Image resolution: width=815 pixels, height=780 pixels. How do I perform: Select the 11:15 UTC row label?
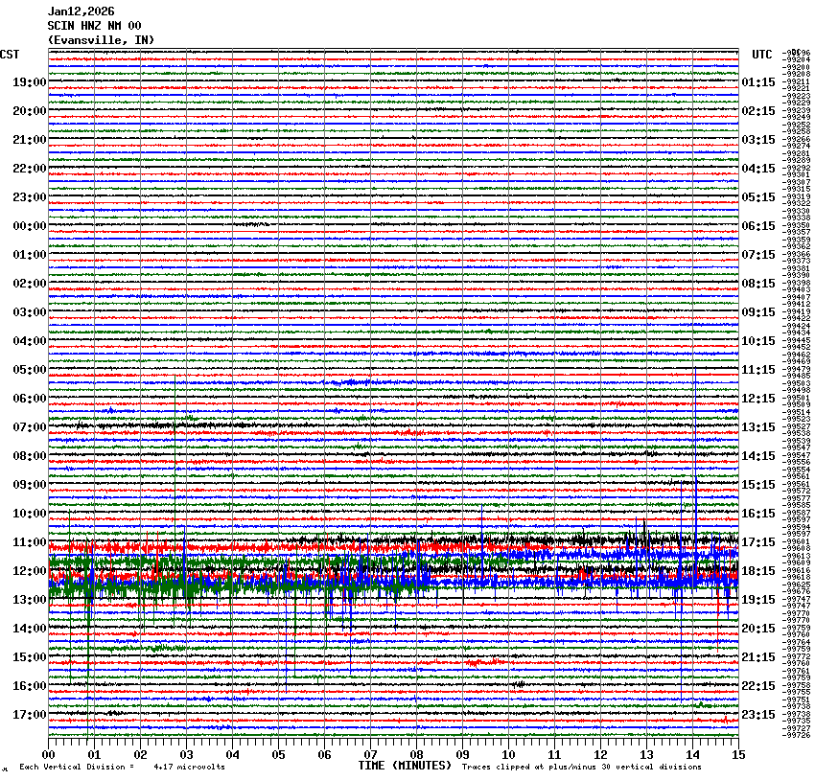click(758, 370)
